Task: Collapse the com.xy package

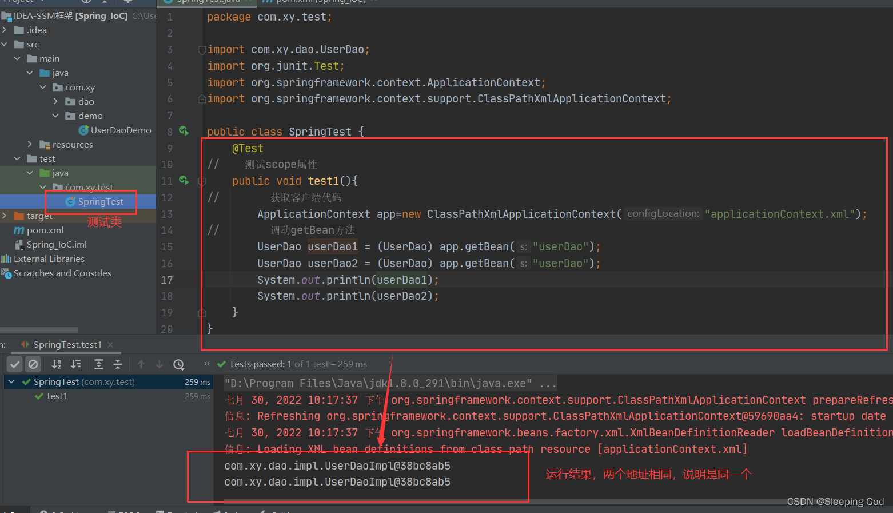Action: tap(43, 87)
